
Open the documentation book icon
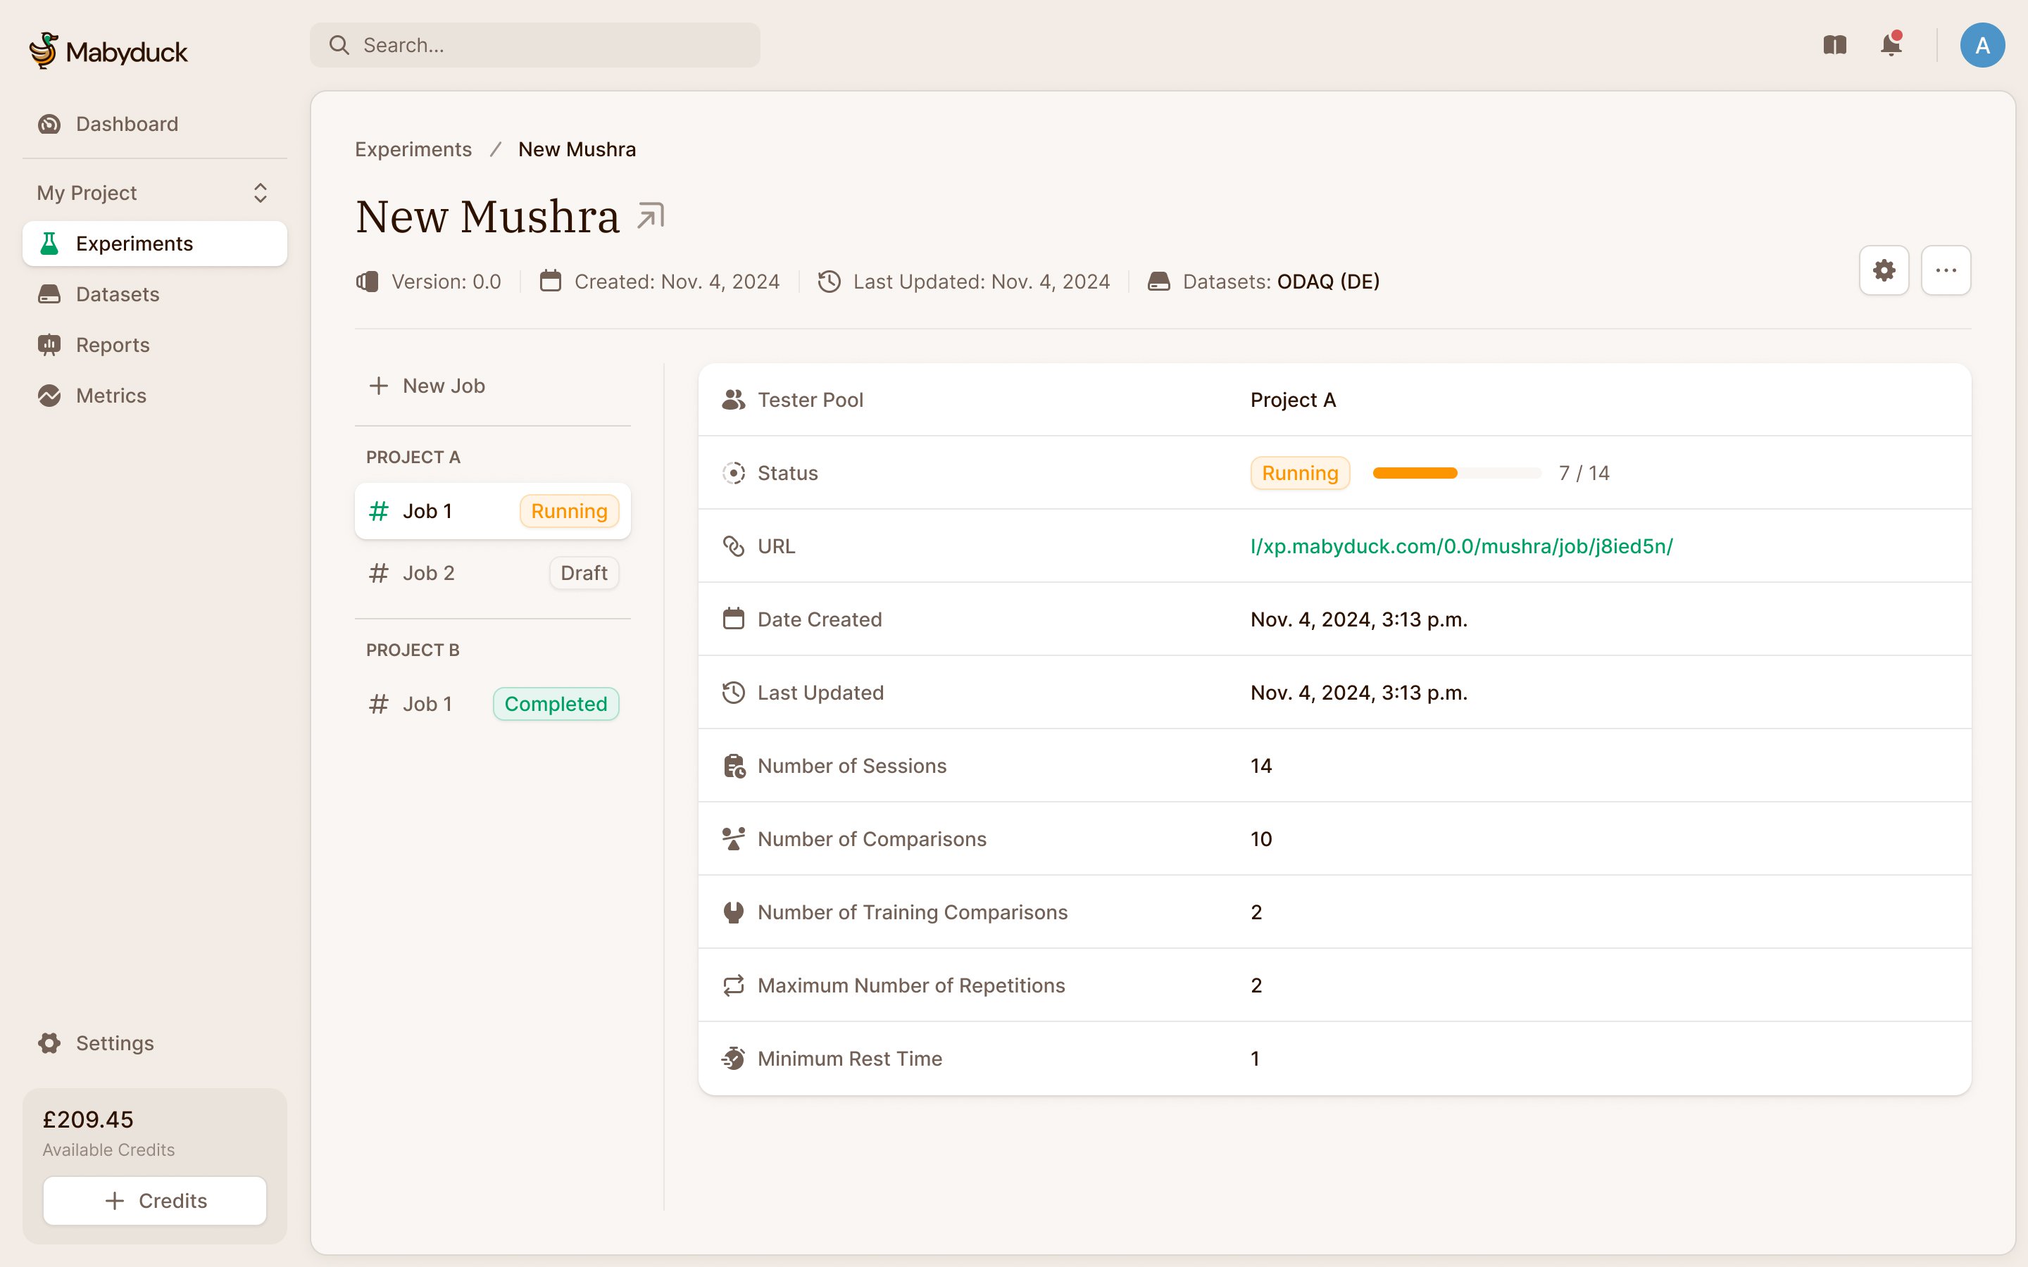tap(1834, 45)
